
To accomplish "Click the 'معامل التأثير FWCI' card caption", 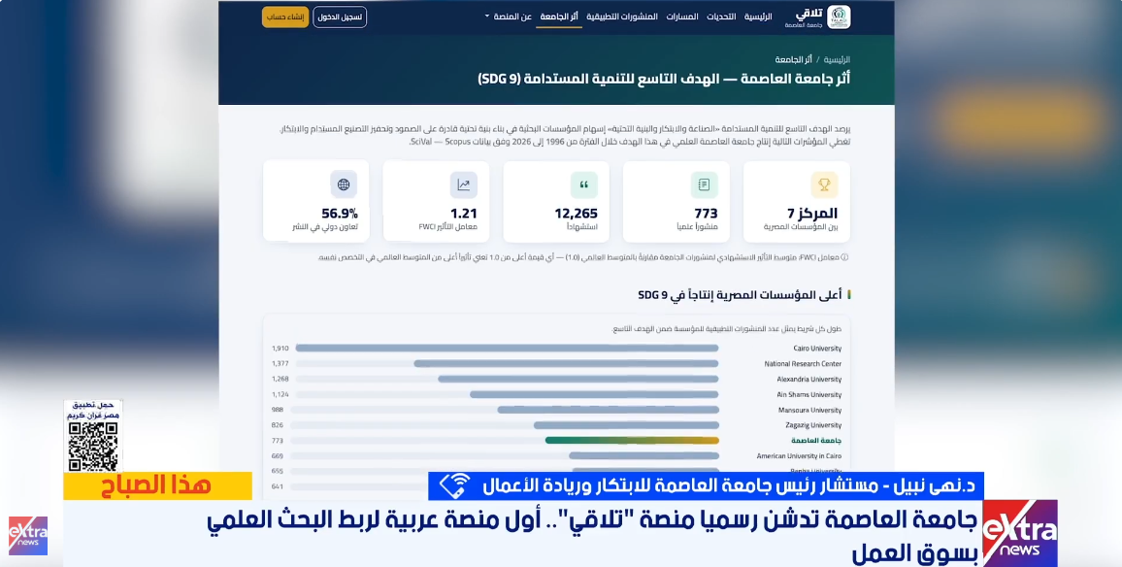I will 448,227.
